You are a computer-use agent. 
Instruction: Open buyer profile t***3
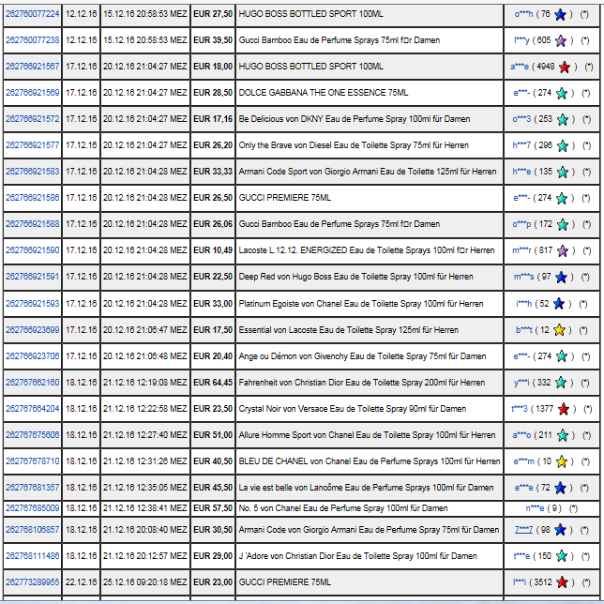520,409
